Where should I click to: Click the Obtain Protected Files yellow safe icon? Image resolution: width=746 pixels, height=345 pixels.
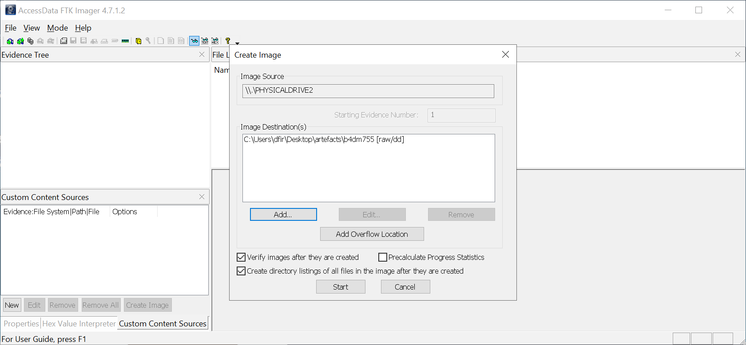139,41
